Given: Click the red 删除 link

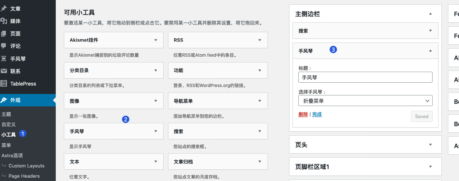Looking at the screenshot, I should [x=303, y=114].
